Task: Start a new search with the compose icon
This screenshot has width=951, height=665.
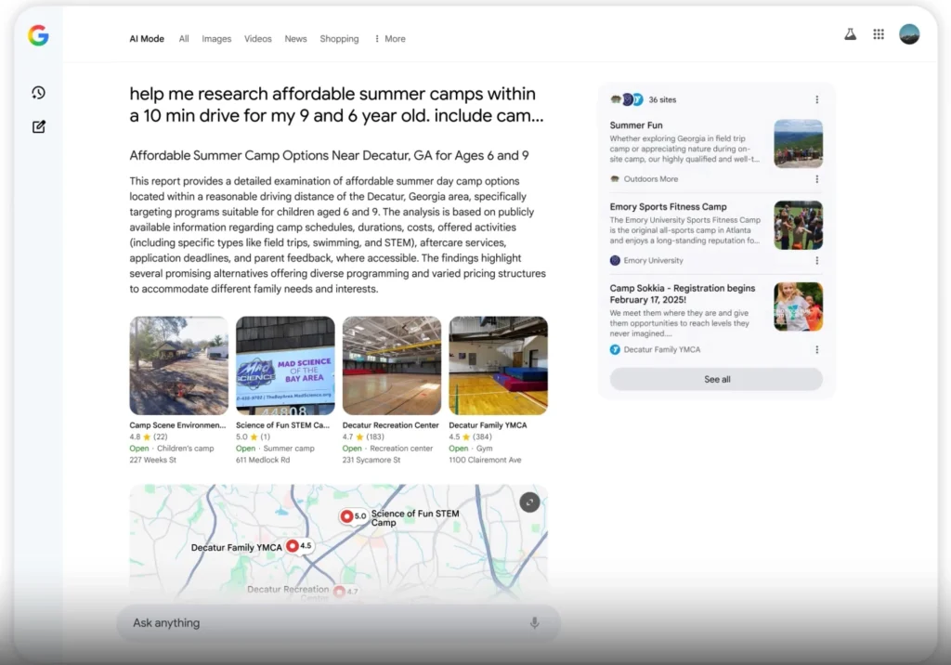Action: (x=39, y=127)
